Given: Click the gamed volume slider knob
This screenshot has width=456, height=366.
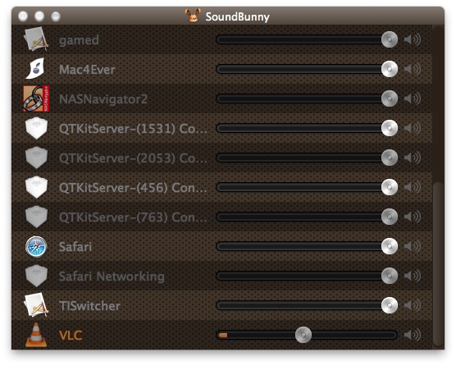Looking at the screenshot, I should point(390,39).
